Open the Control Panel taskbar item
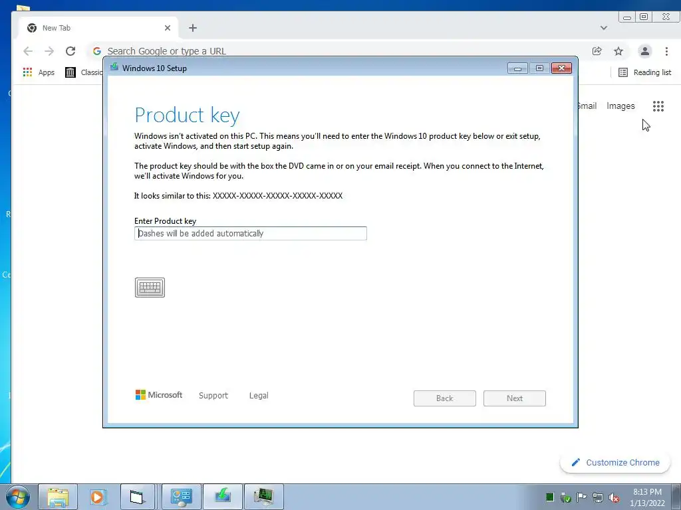 181,497
